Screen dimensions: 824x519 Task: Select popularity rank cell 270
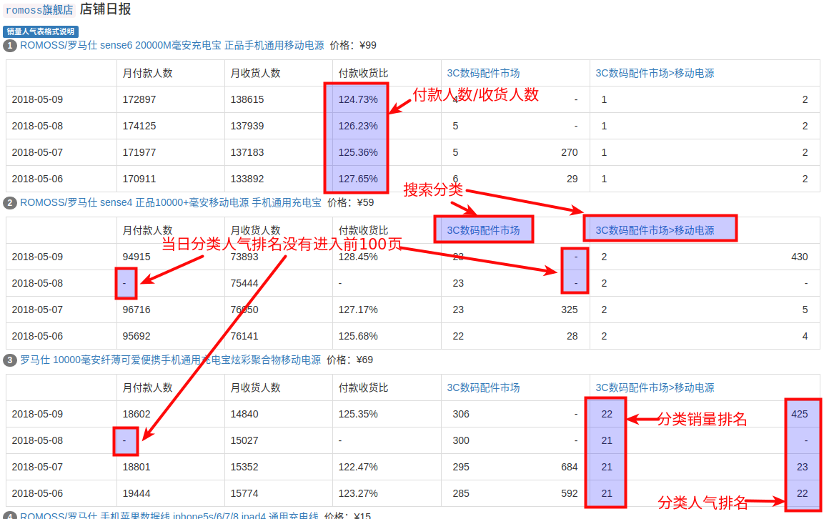(569, 152)
